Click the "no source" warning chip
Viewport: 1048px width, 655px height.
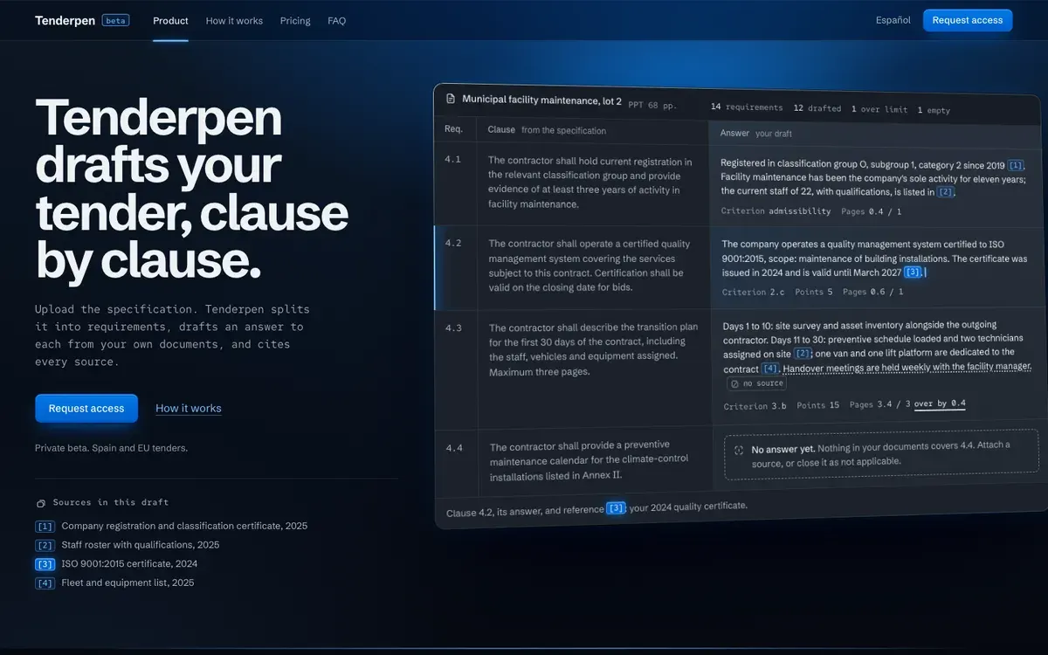pyautogui.click(x=757, y=383)
